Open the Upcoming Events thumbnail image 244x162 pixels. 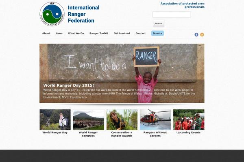[189, 120]
